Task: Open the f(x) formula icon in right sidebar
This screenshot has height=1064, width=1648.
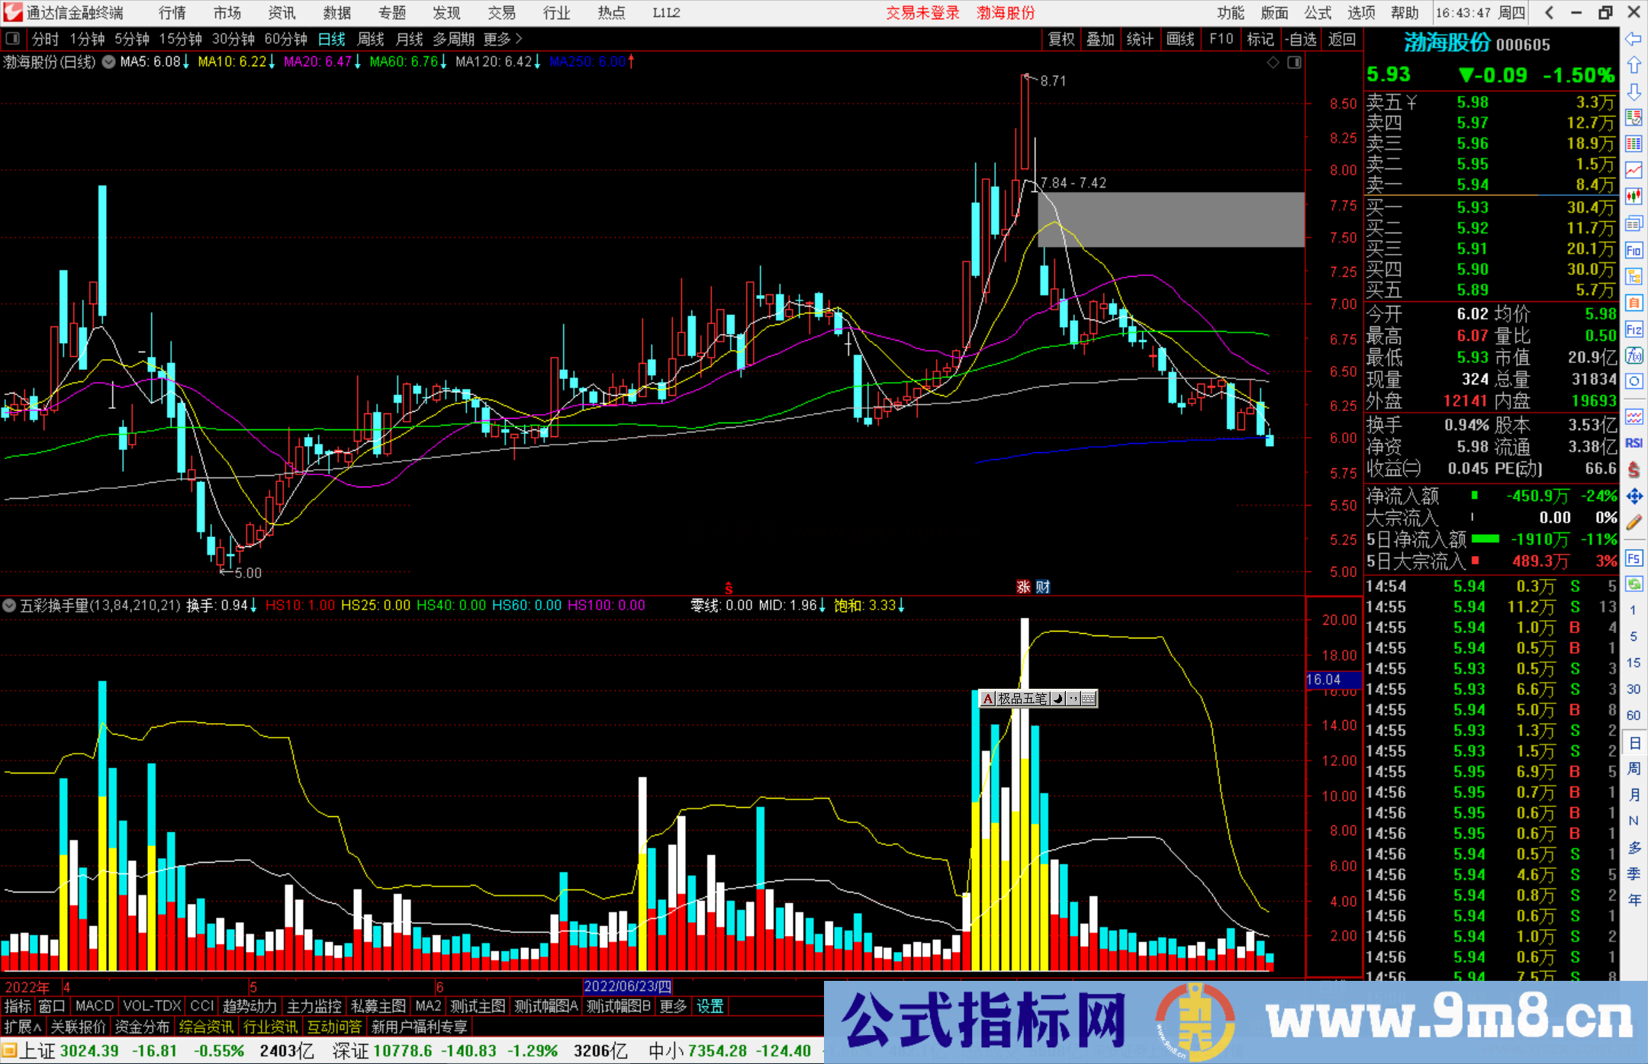Action: (x=1634, y=355)
